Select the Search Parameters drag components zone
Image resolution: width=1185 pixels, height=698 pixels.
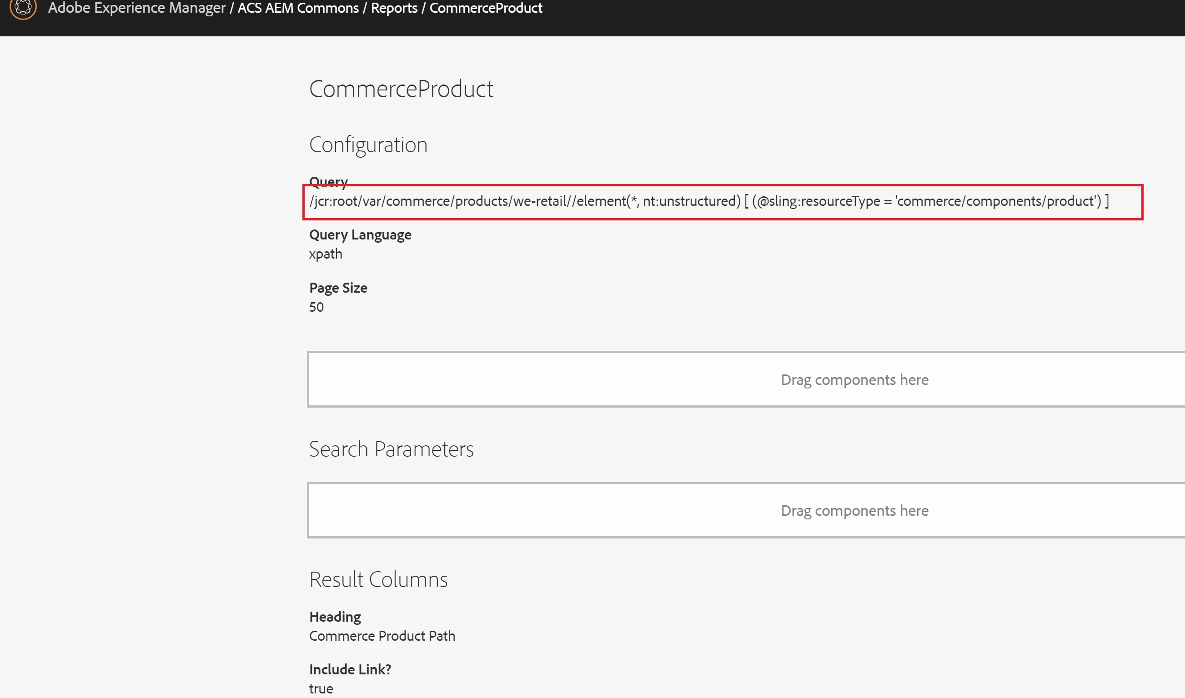click(x=854, y=510)
